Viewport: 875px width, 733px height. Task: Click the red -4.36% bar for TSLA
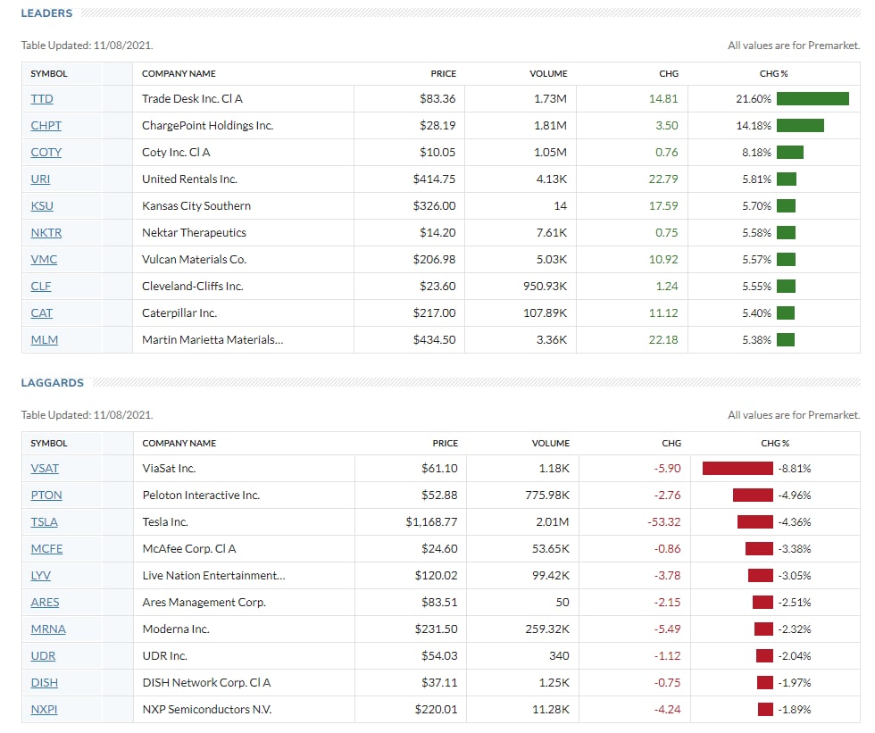(755, 522)
